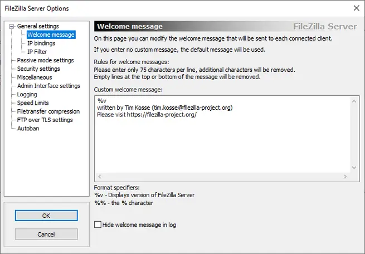Click the message box scroll left arrow
This screenshot has height=254, width=365.
(x=100, y=177)
